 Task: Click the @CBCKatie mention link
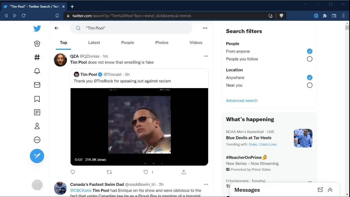(x=81, y=190)
